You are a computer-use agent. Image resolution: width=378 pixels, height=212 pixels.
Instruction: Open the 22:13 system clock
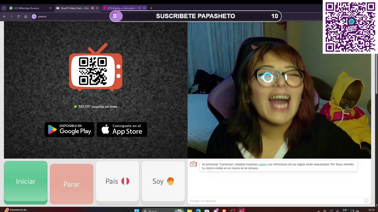(372, 210)
